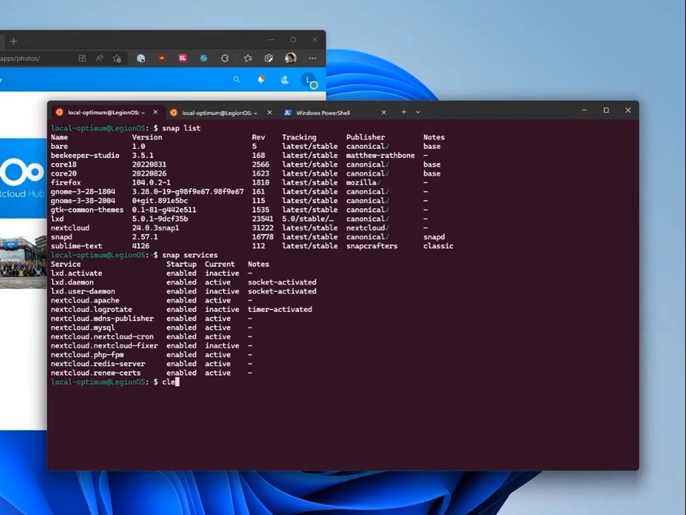The width and height of the screenshot is (686, 515).
Task: Click the 'nextcloud.mysql' service name
Action: tap(83, 328)
